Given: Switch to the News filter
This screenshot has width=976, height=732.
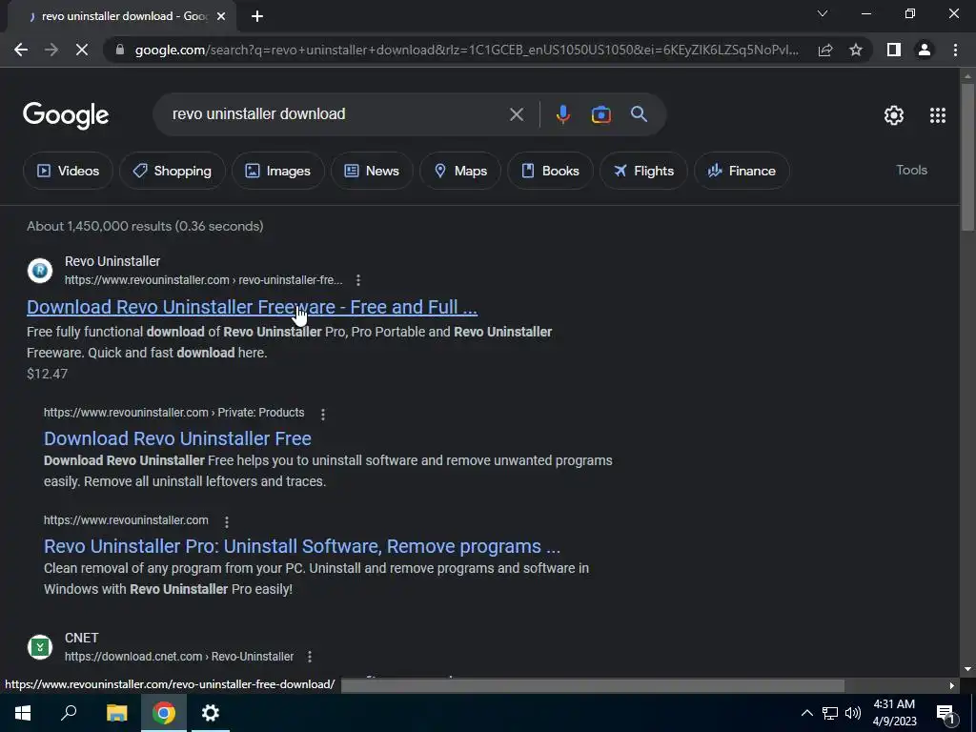Looking at the screenshot, I should click(372, 171).
